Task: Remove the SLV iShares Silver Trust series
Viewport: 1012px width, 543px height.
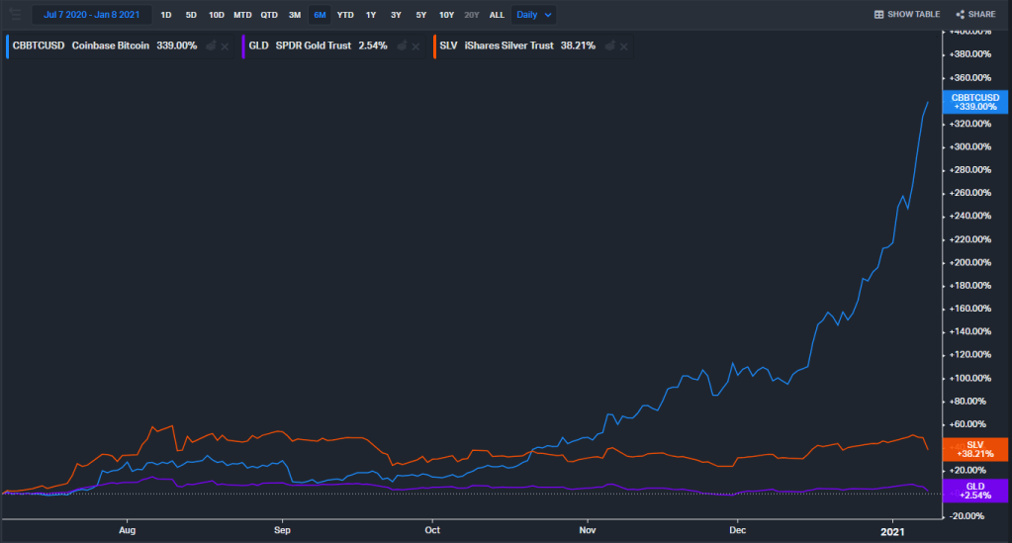Action: [x=624, y=46]
